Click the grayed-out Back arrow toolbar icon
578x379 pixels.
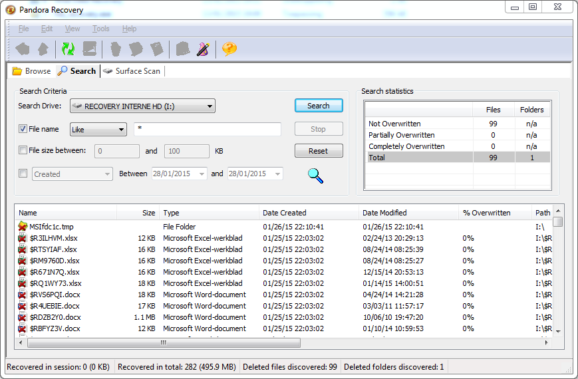23,49
